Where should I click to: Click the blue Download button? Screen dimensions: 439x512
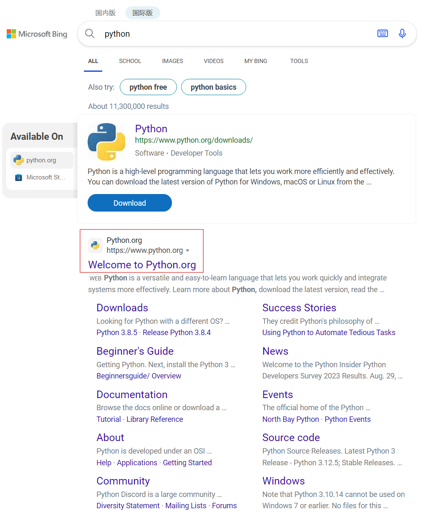(129, 203)
